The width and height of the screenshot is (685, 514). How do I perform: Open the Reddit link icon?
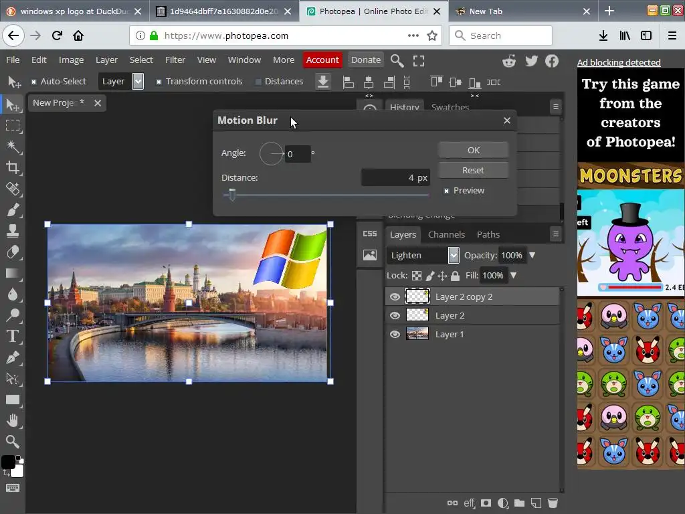tap(509, 61)
